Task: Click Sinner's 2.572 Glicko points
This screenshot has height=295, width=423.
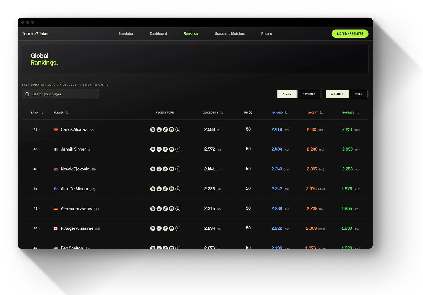Action: point(210,149)
